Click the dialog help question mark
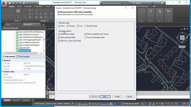Viewport: 191px width, 107px height. coord(126,8)
